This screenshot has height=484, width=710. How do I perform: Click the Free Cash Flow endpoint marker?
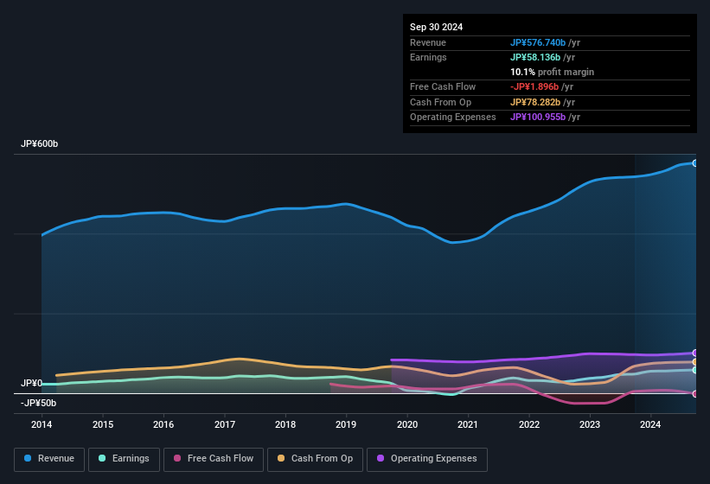[x=694, y=393]
